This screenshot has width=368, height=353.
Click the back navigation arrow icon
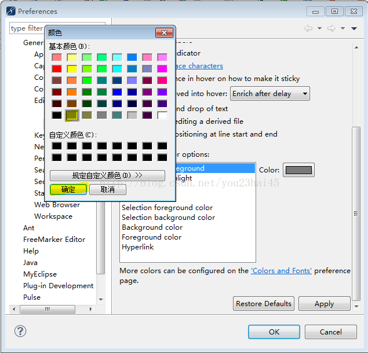[x=308, y=28]
